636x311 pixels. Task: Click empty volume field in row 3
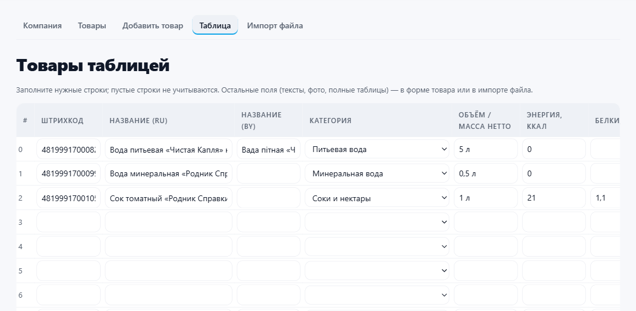coord(486,222)
